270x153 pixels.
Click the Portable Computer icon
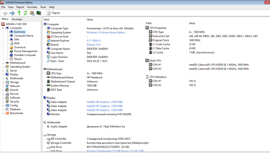(11, 55)
